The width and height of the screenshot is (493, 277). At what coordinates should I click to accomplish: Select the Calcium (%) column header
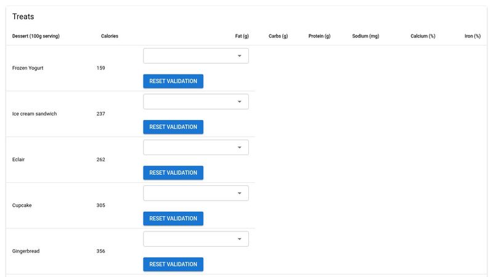[x=423, y=36]
